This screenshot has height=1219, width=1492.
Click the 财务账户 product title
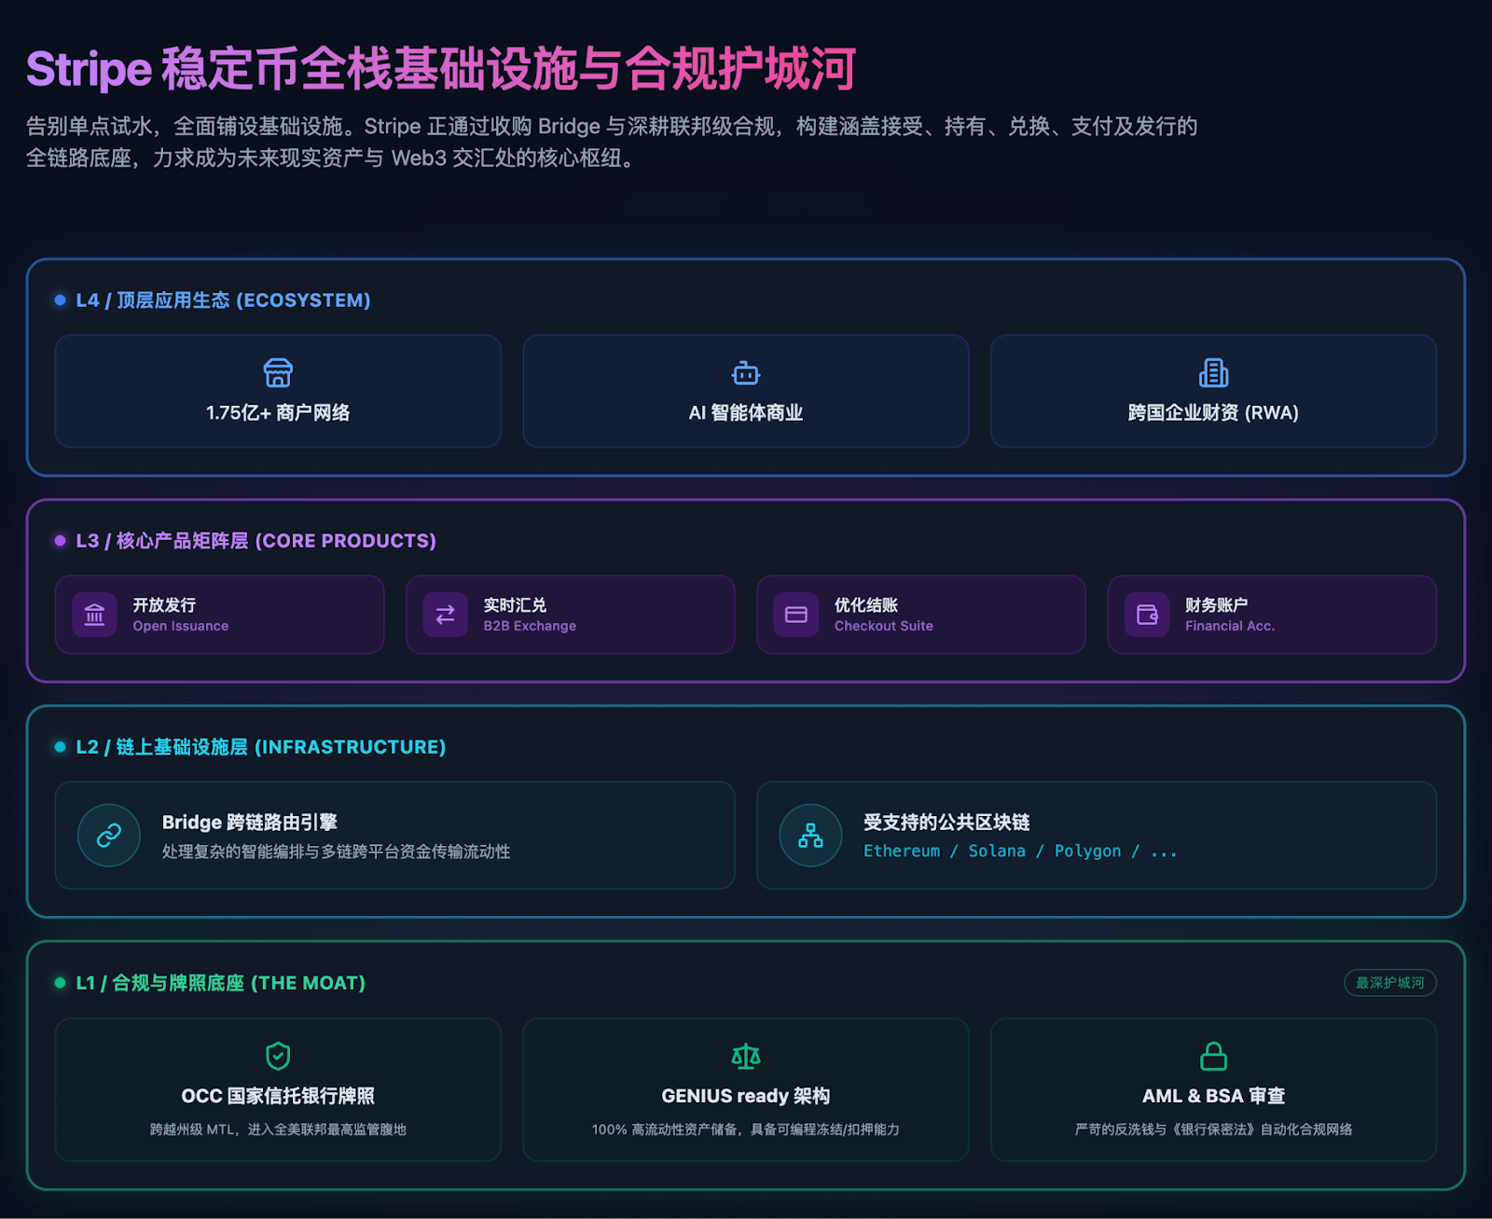(1217, 605)
